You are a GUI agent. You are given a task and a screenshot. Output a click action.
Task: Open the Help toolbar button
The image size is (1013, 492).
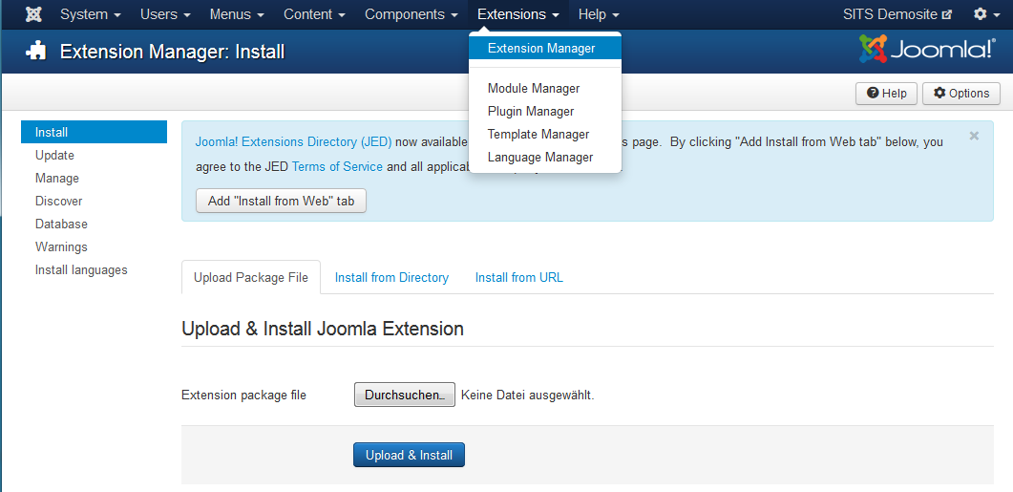[886, 93]
